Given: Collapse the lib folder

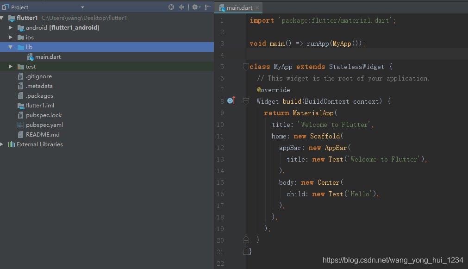Looking at the screenshot, I should (11, 47).
